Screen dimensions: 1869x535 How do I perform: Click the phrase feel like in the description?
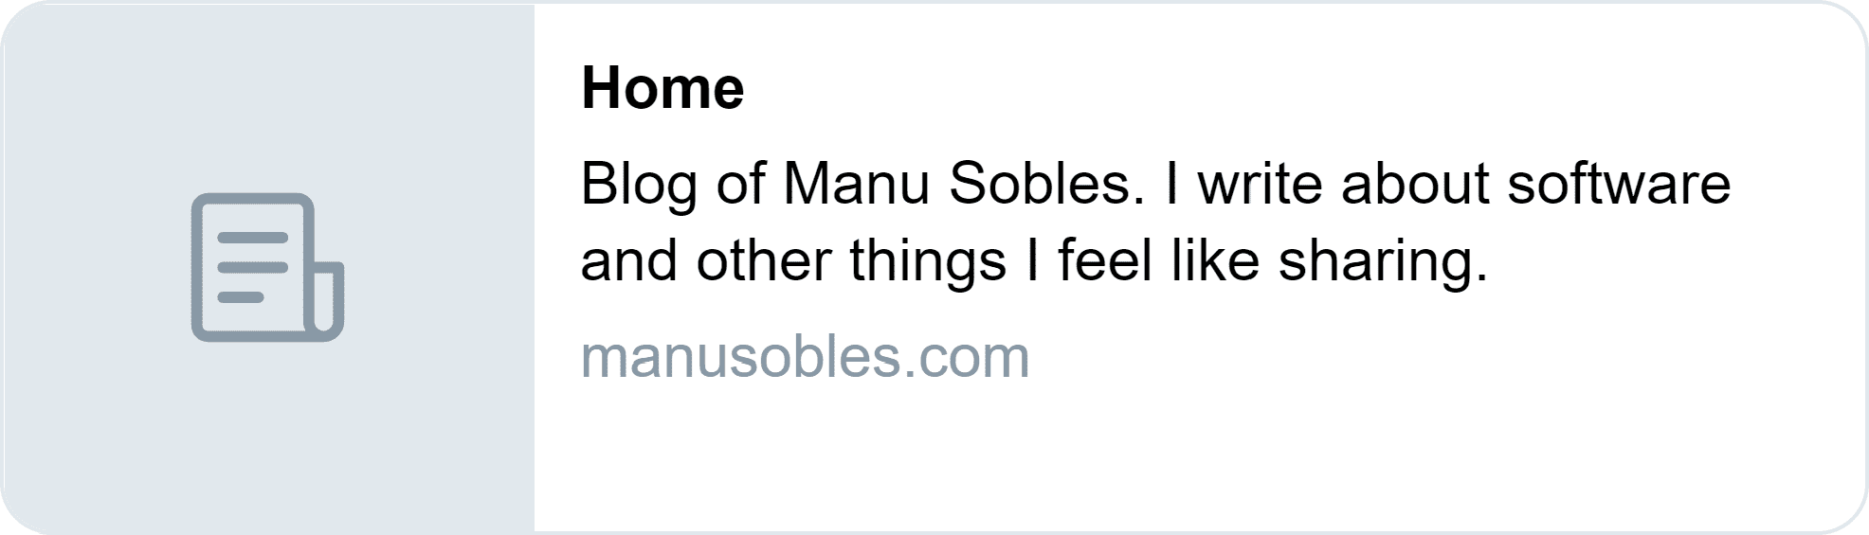(x=1158, y=260)
